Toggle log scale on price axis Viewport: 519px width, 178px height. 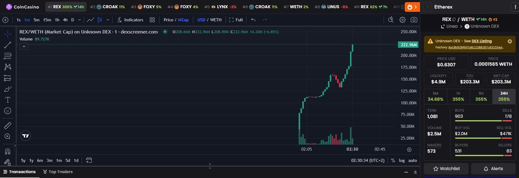coord(402,160)
